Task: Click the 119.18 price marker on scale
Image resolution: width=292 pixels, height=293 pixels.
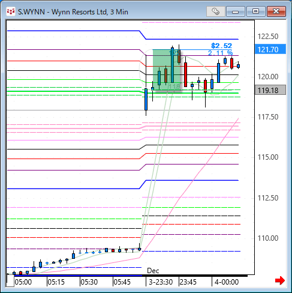Action: tap(270, 90)
